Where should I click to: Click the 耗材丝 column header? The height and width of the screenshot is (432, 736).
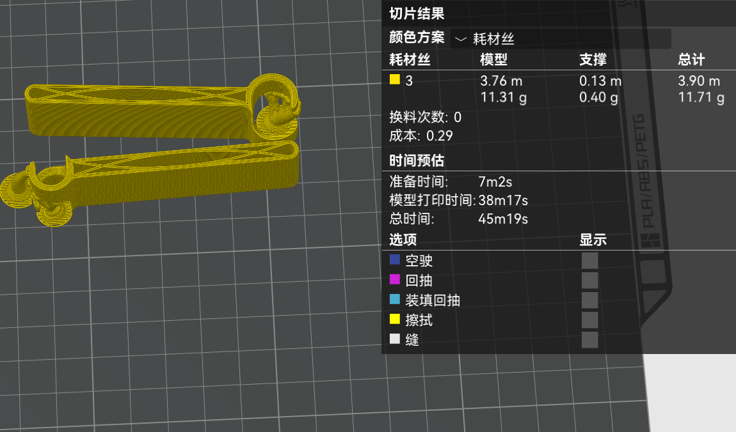pyautogui.click(x=410, y=59)
